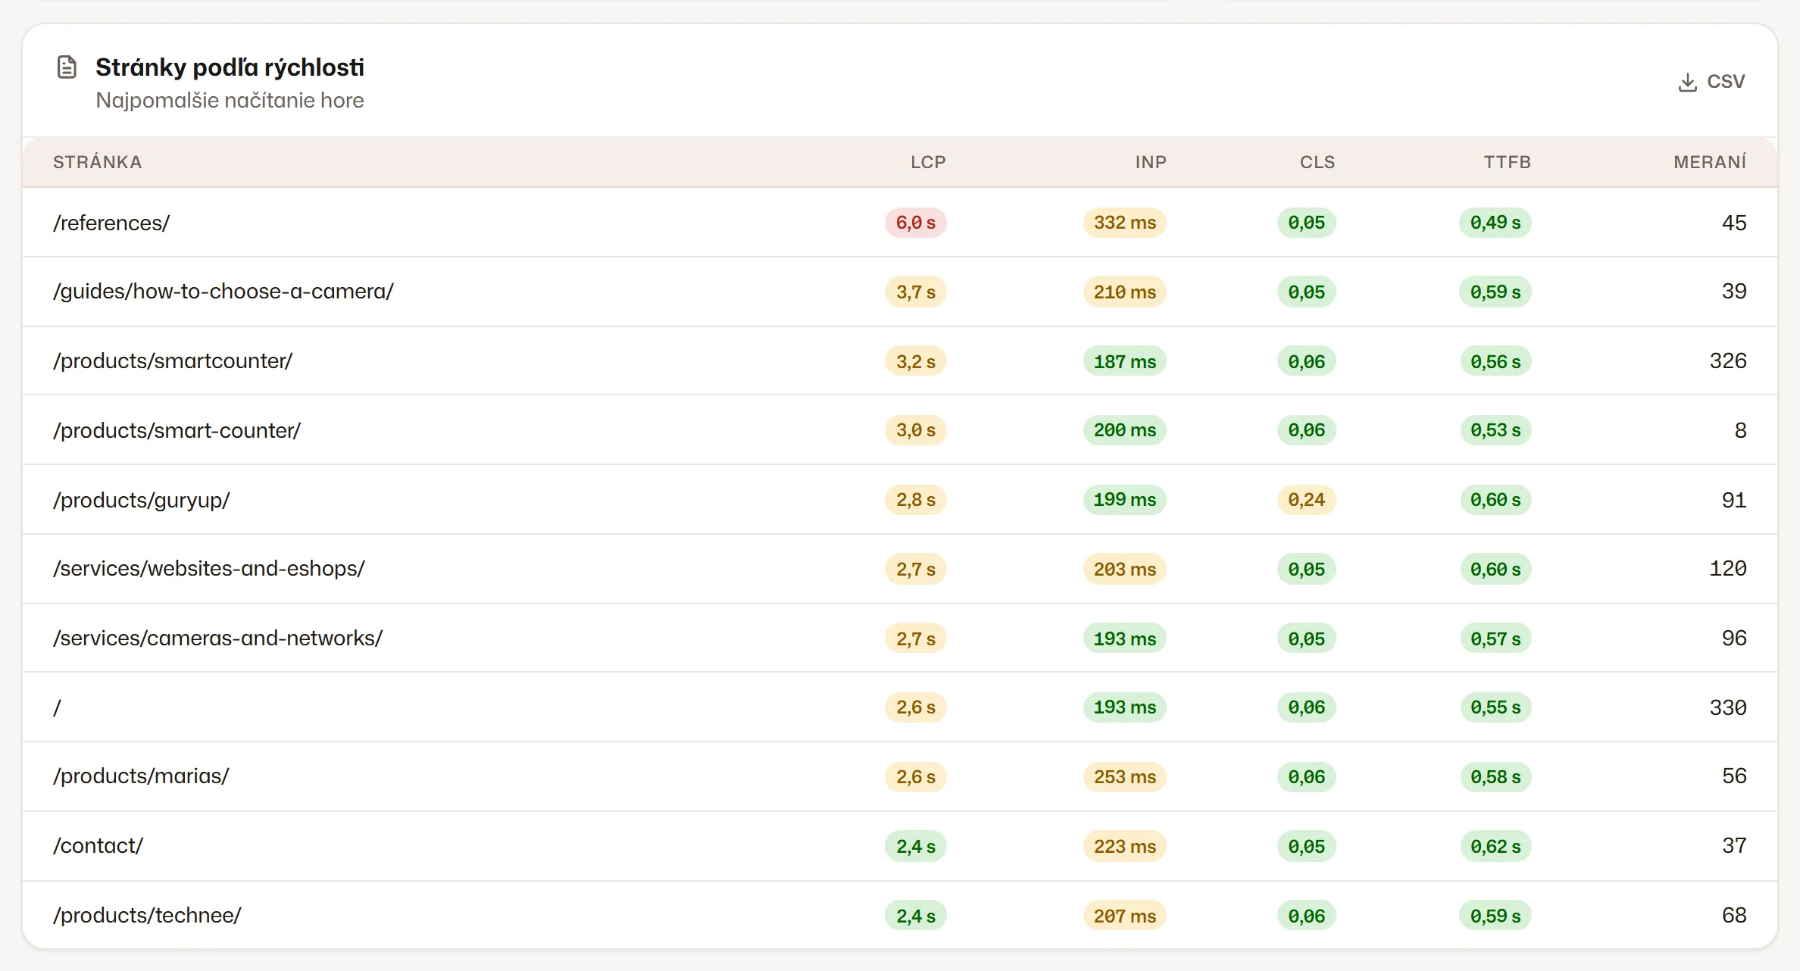Click the INP column header
Viewport: 1800px width, 971px height.
pos(1151,162)
